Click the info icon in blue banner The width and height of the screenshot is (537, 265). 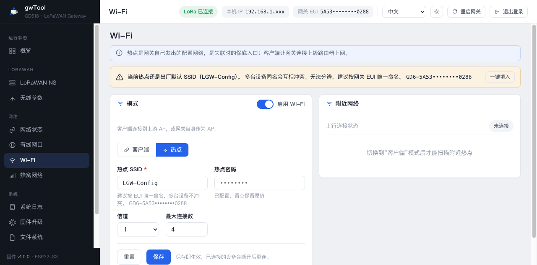click(x=119, y=53)
